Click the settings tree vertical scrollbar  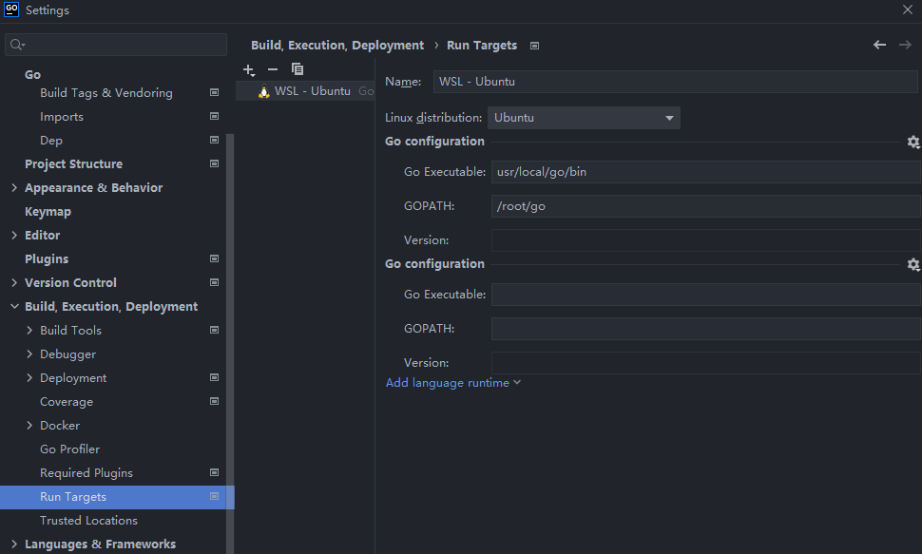tap(230, 344)
